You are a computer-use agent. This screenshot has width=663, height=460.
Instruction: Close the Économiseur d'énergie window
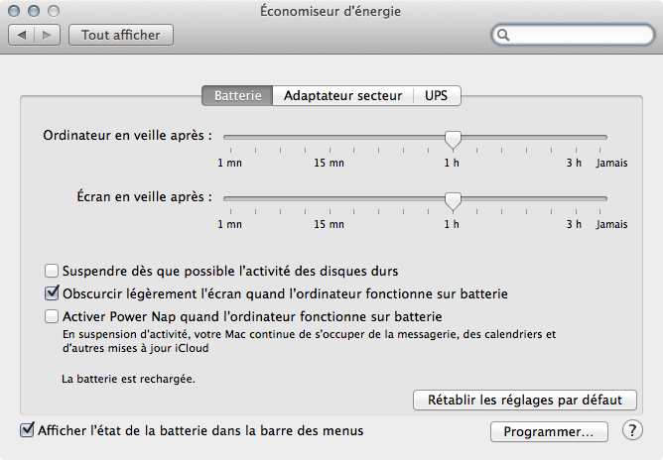[16, 12]
